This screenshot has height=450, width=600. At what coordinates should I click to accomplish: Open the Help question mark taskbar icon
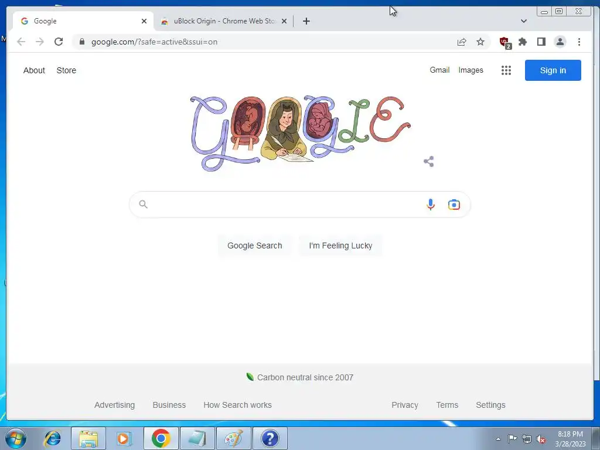tap(270, 438)
